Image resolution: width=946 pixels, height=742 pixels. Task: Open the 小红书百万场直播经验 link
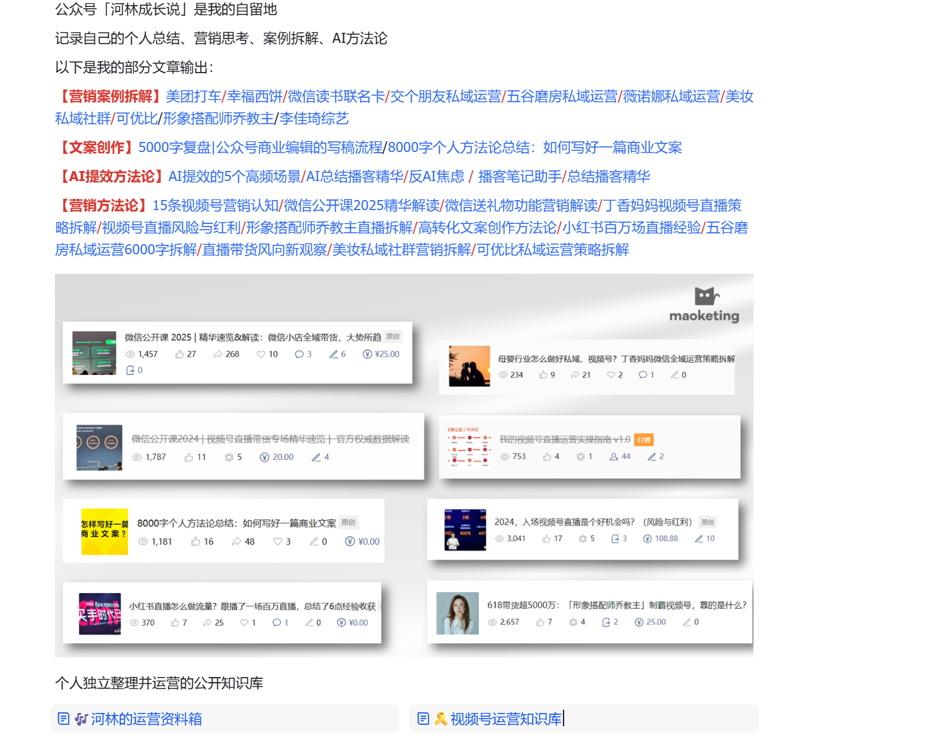coord(632,228)
